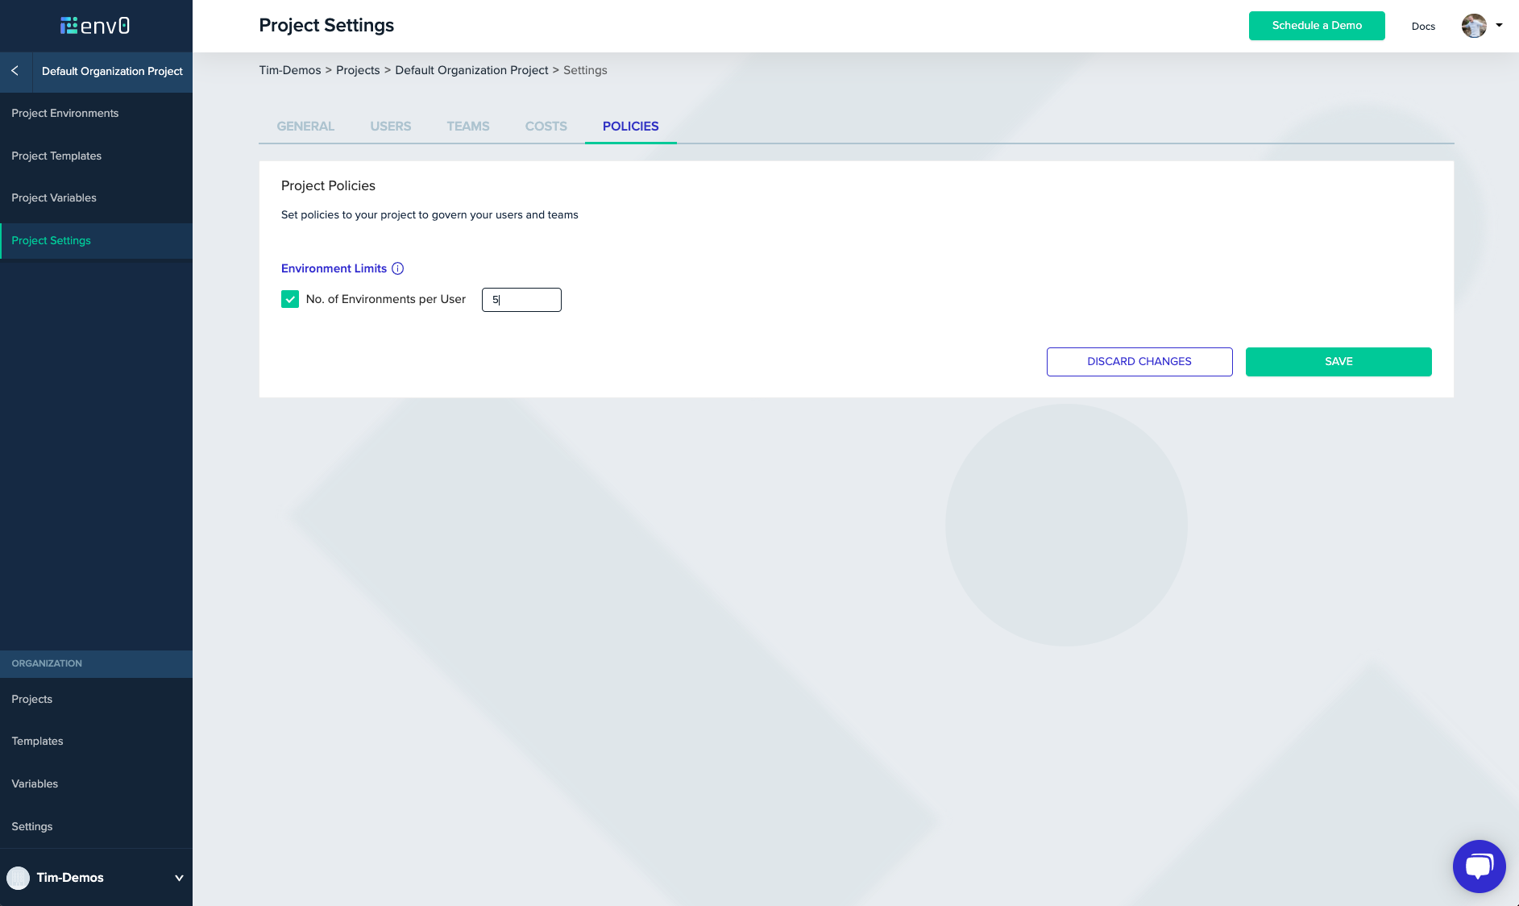Click Discard Changes

click(x=1139, y=362)
